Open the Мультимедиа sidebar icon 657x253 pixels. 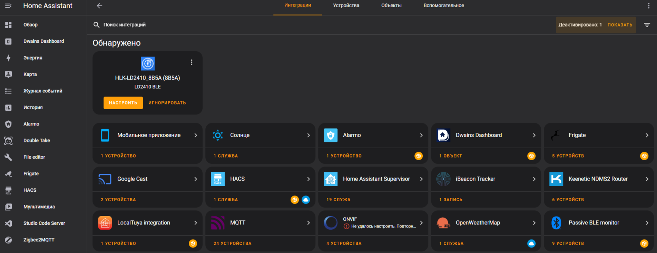click(x=8, y=207)
